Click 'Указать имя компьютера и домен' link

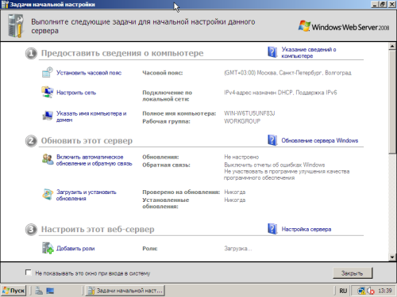(x=91, y=116)
